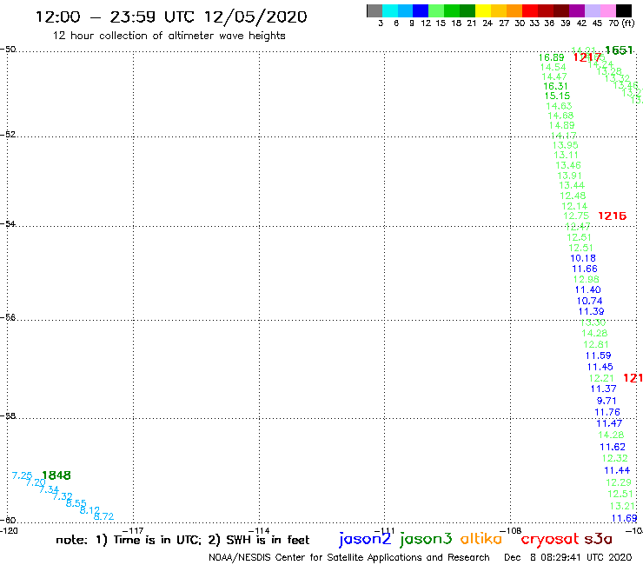
Task: Click the 12 hour collection subtitle
Action: pyautogui.click(x=169, y=36)
